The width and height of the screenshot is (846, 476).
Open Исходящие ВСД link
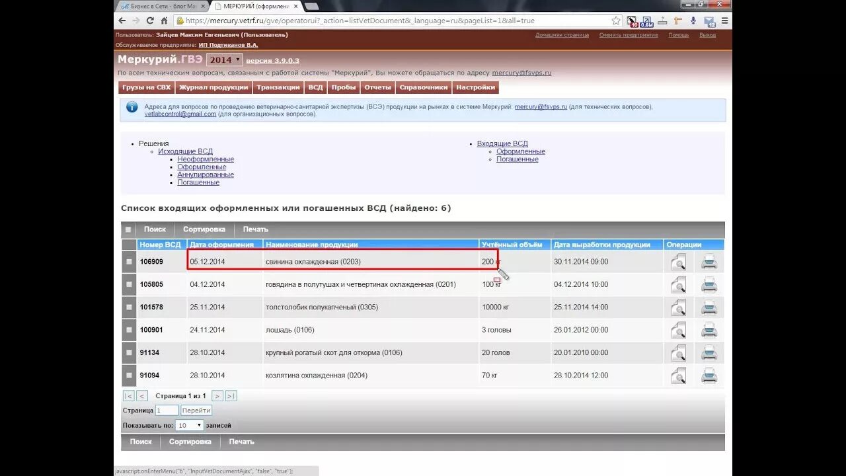click(x=185, y=151)
